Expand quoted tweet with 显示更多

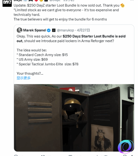click(x=24, y=78)
